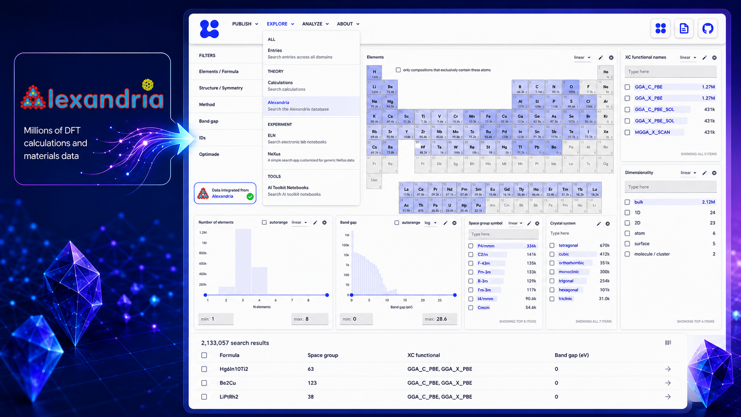Screen dimensions: 741x417
Task: Collapse the EXPLORE menu
Action: point(280,24)
